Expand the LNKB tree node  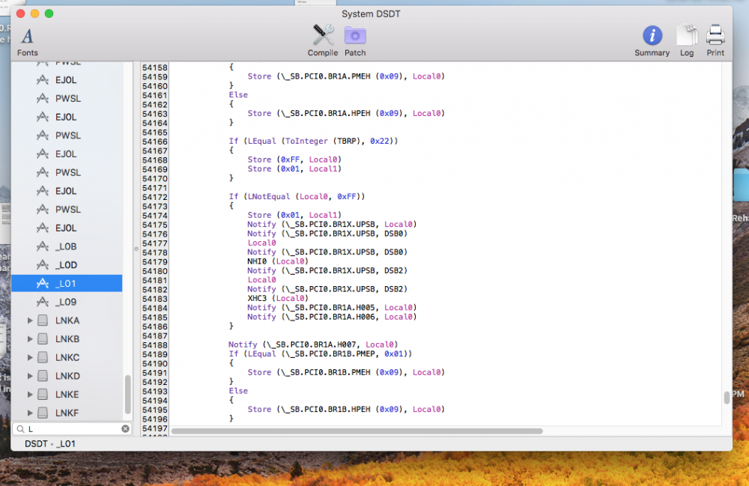point(30,339)
